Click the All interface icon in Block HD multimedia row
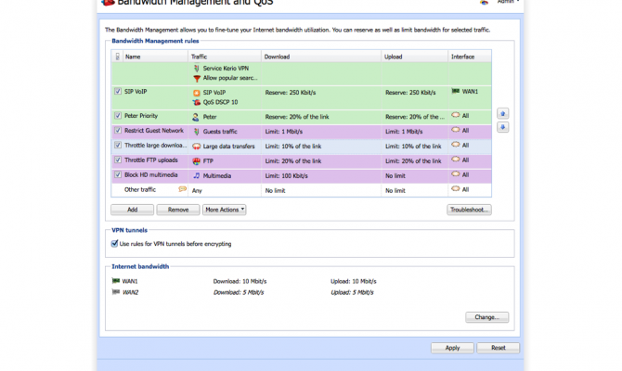This screenshot has width=622, height=371. 456,174
